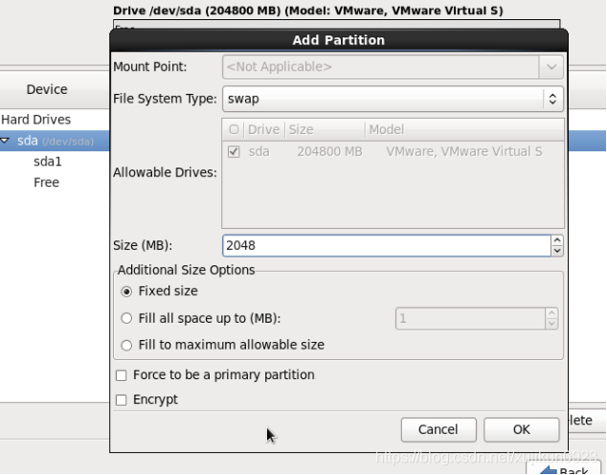Open the Mount Point dropdown arrow
Screen dimensions: 607x475
click(551, 67)
